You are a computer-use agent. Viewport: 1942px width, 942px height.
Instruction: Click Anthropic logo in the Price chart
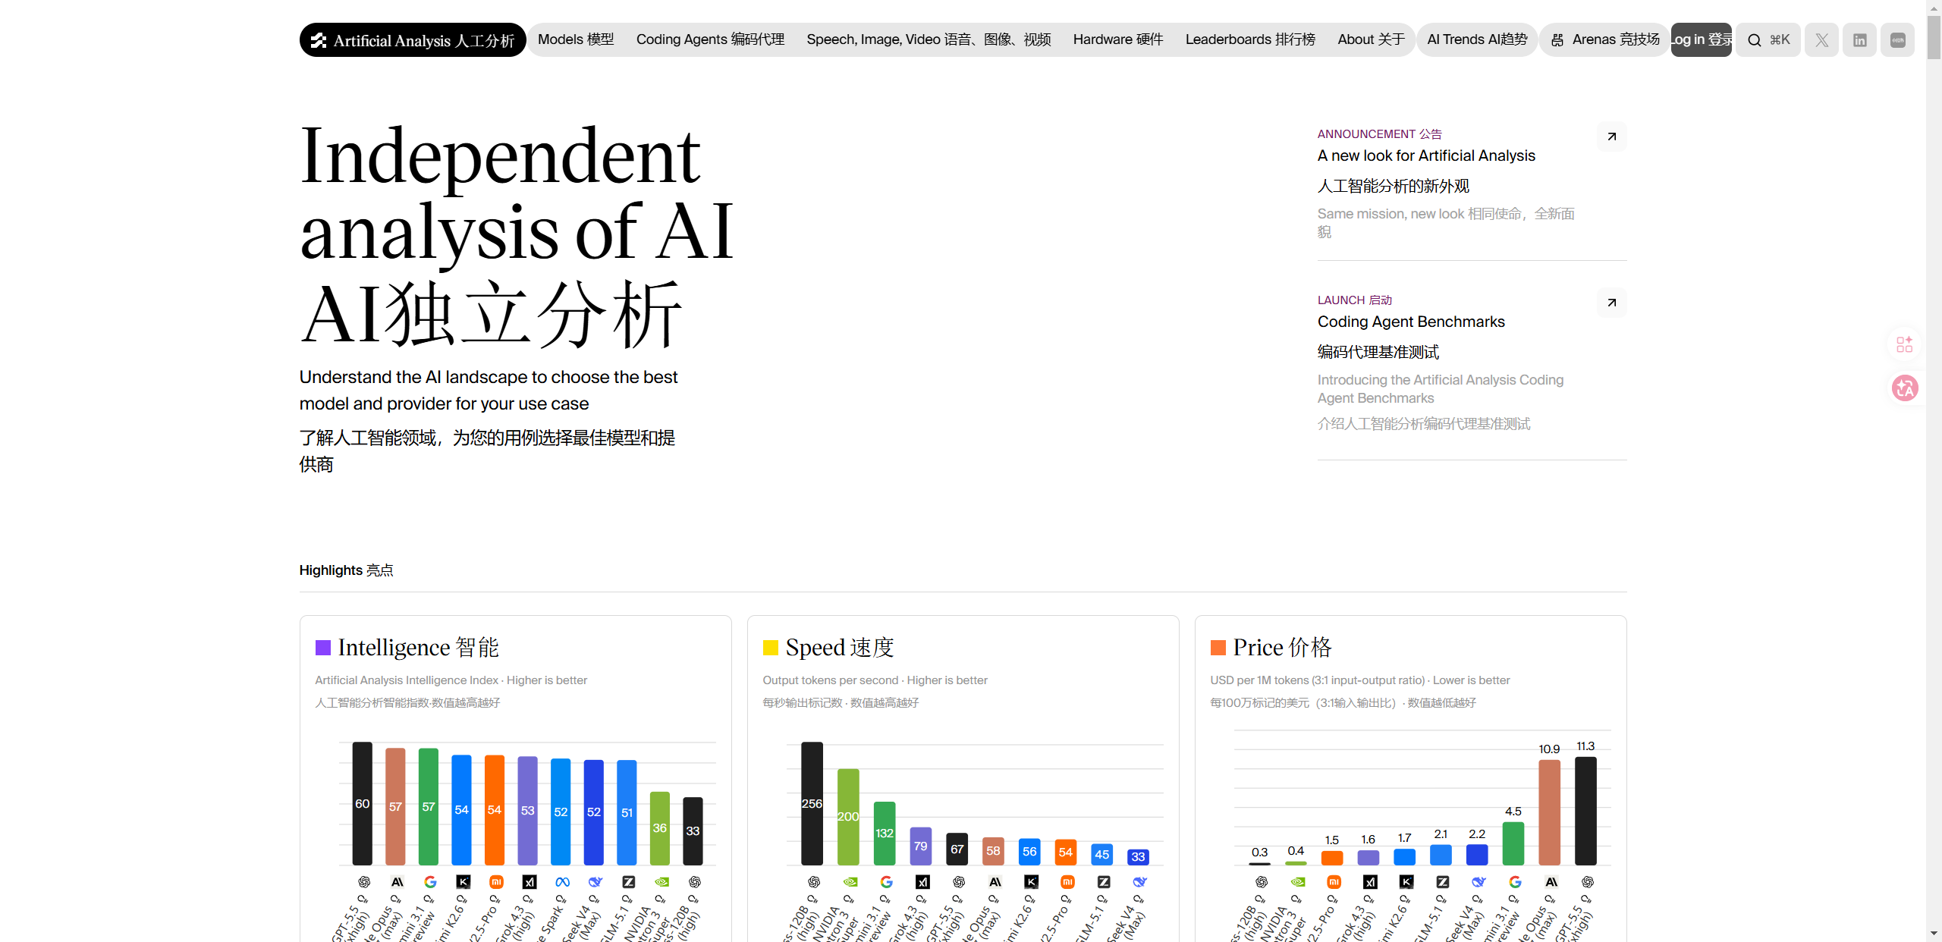(1551, 882)
